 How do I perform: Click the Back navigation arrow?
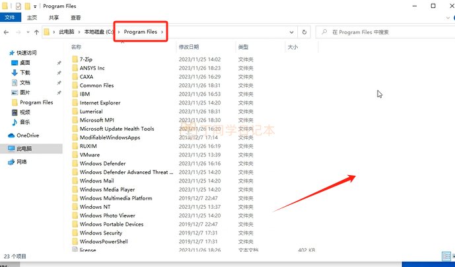[7, 32]
